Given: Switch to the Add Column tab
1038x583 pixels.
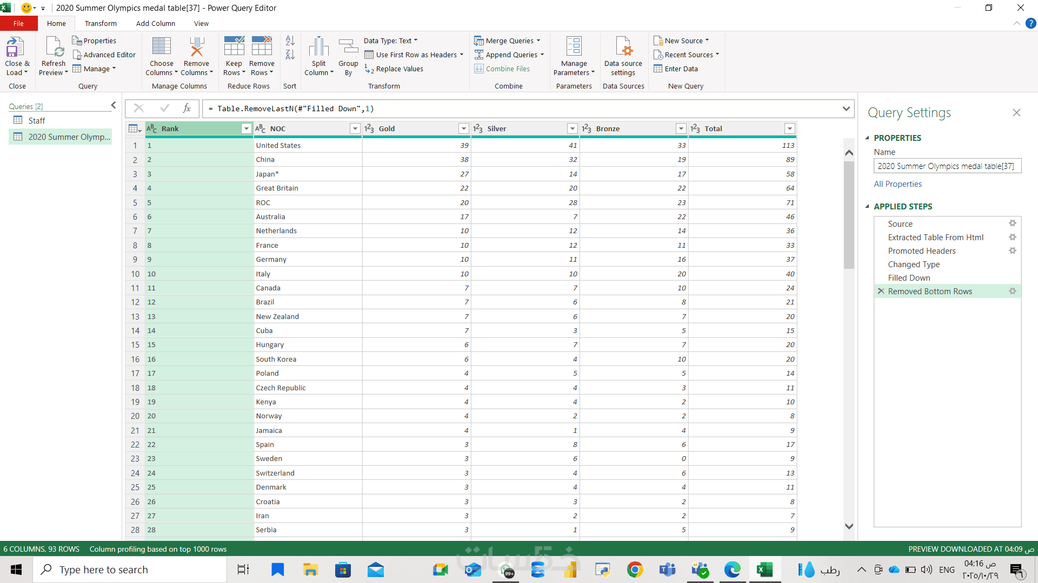Looking at the screenshot, I should coord(155,23).
